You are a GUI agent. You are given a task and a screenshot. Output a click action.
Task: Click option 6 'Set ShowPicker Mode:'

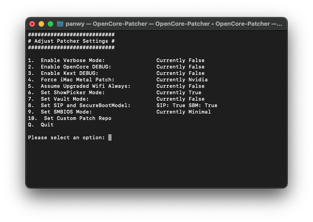coord(66,92)
